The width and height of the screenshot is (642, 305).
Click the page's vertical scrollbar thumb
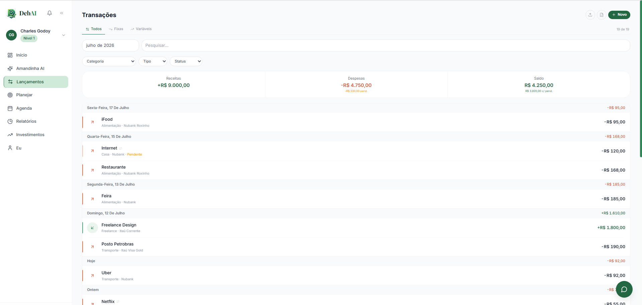tap(641, 79)
